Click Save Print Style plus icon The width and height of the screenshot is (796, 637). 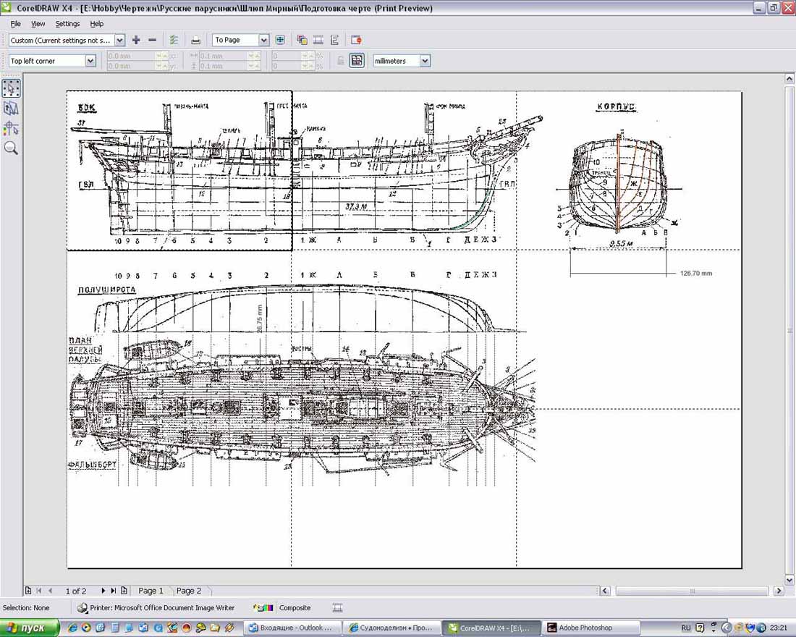(x=136, y=41)
